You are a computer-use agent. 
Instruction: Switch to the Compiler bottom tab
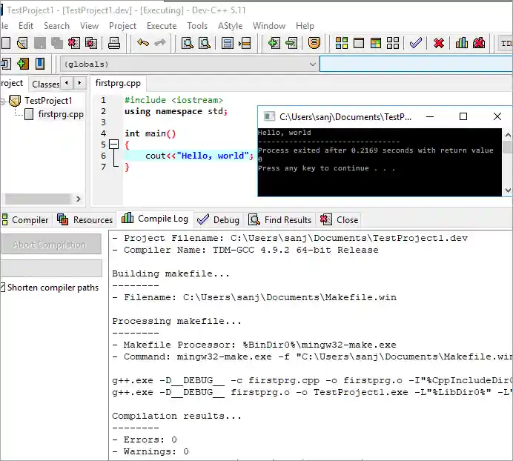[25, 220]
